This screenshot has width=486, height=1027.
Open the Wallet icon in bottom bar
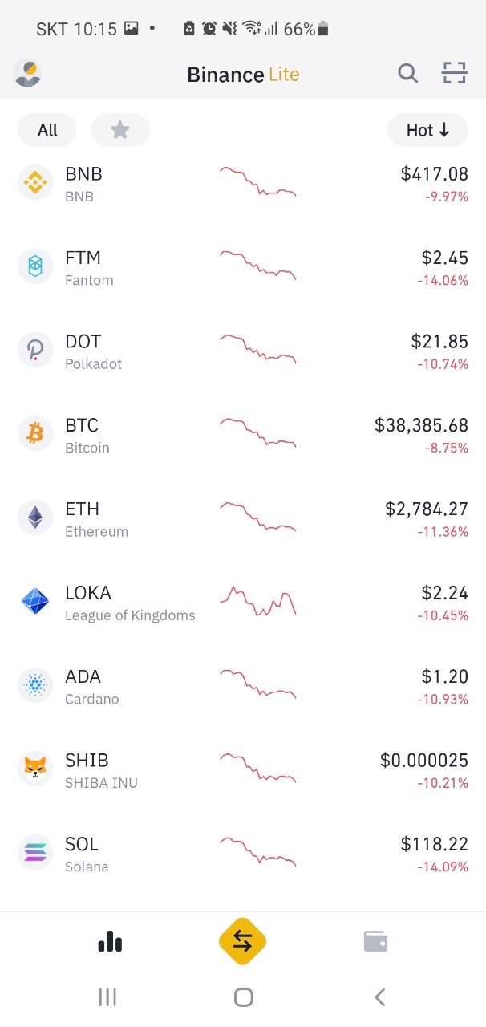point(375,941)
